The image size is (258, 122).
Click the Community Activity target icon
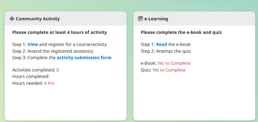12,19
